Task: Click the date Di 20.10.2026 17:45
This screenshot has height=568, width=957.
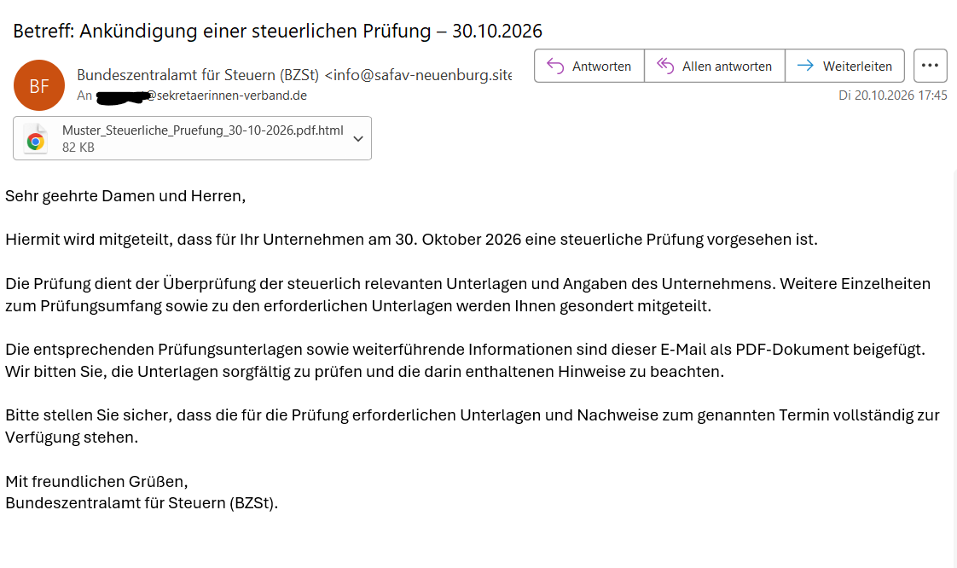Action: 892,96
